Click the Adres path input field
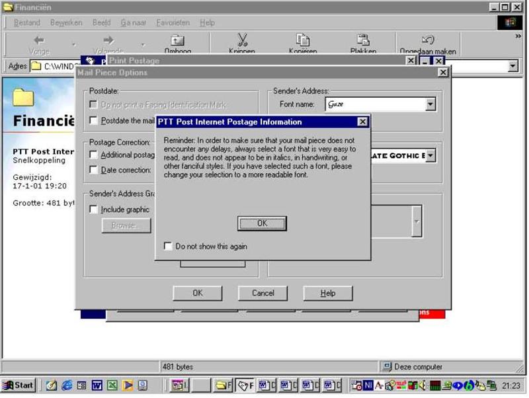The image size is (529, 398). (x=56, y=66)
